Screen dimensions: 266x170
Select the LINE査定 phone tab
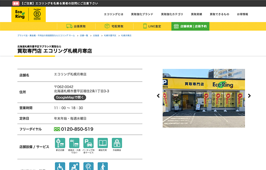coord(152,26)
